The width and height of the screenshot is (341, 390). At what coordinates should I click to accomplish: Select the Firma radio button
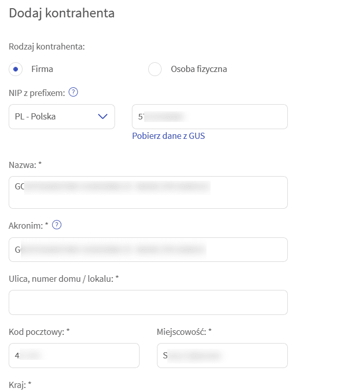pyautogui.click(x=15, y=69)
